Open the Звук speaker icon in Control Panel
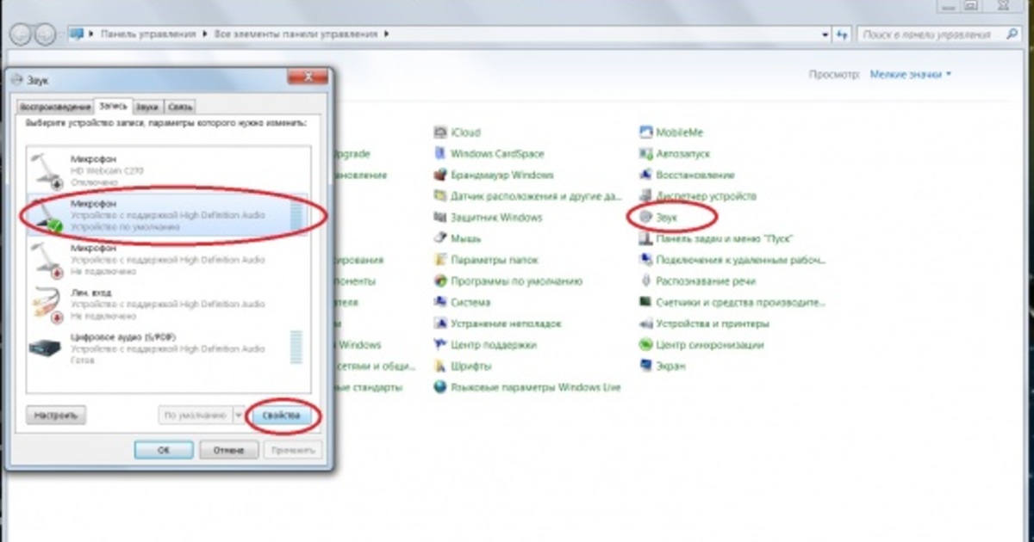 646,218
